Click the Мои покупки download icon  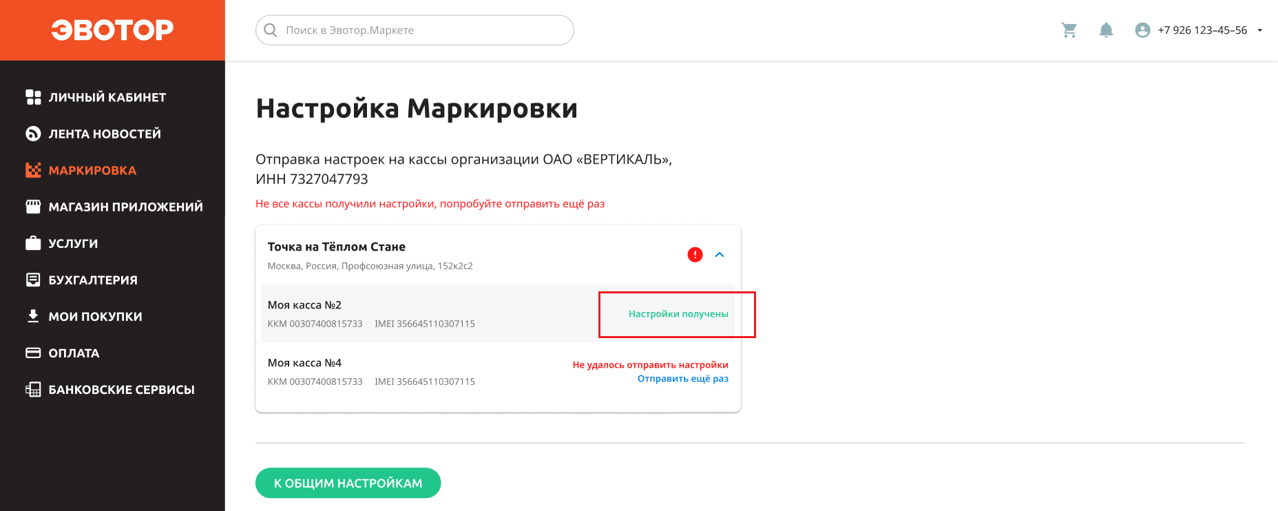33,316
